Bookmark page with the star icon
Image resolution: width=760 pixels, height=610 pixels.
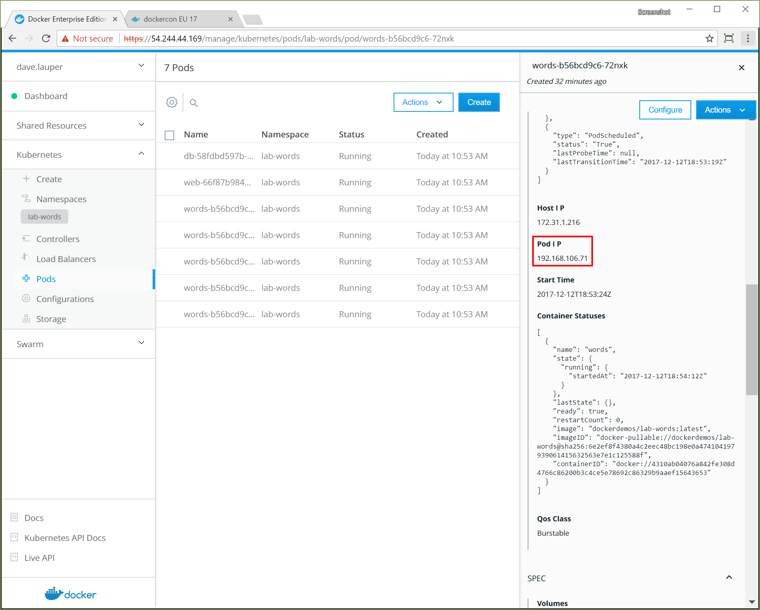tap(709, 39)
